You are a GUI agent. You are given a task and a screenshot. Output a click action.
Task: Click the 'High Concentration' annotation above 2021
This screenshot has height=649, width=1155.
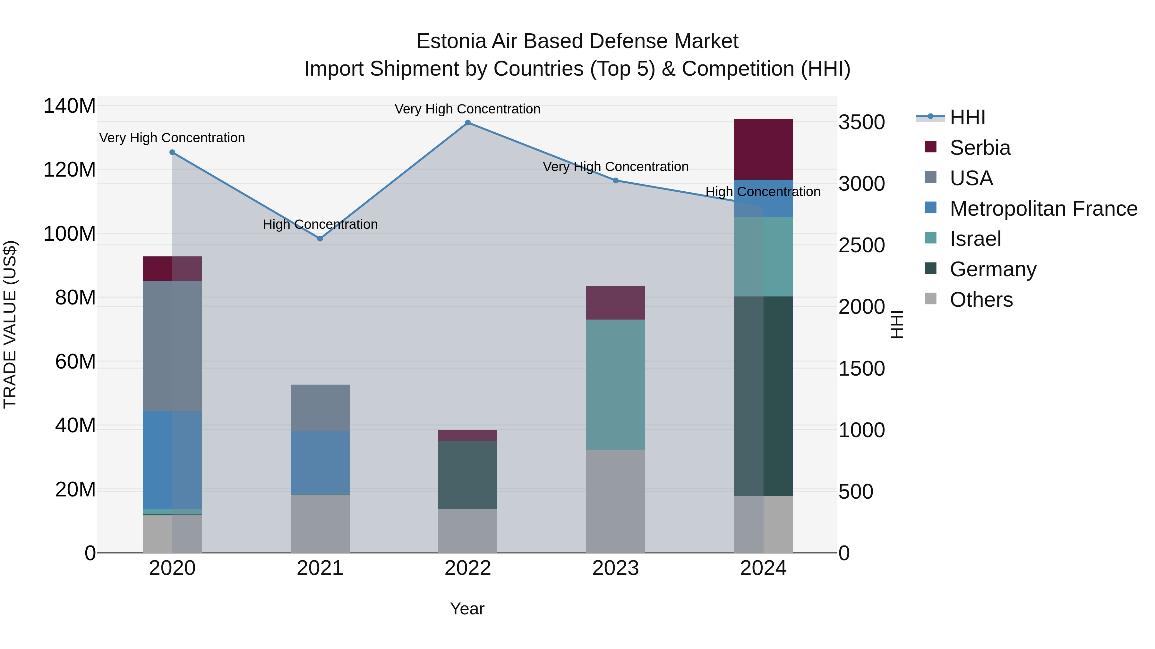point(320,224)
